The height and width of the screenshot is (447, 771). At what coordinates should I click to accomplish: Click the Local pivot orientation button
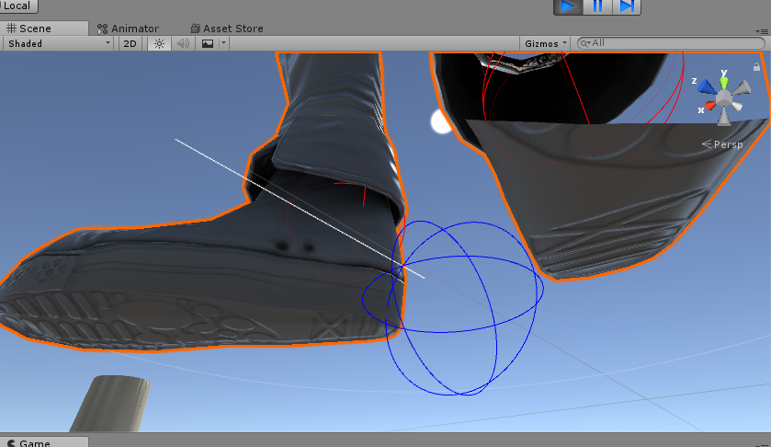tap(17, 6)
